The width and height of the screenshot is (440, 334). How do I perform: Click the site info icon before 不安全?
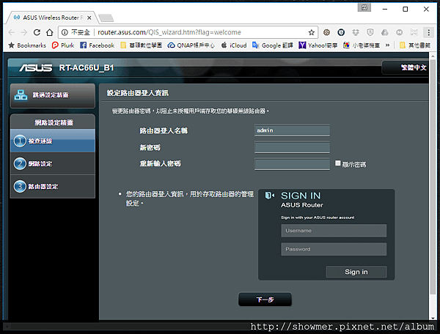(65, 32)
